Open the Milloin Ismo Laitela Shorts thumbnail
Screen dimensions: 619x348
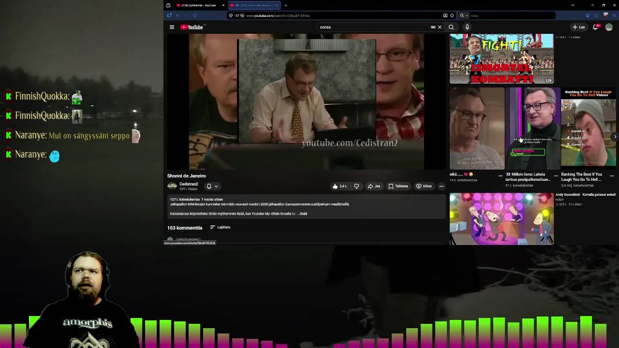click(x=532, y=129)
